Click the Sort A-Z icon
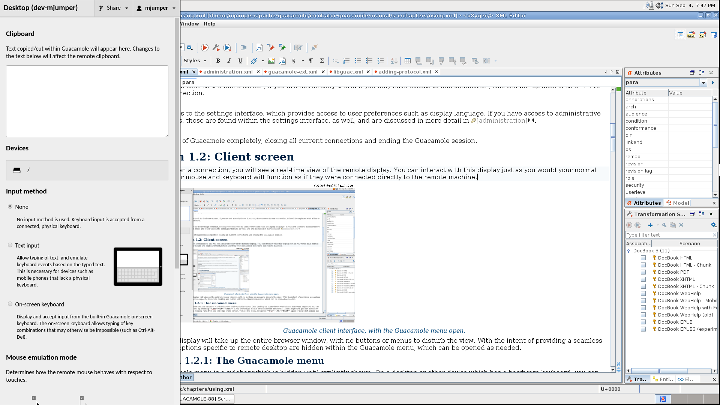This screenshot has width=720, height=405. 394,61
